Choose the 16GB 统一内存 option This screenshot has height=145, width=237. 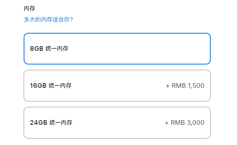coord(117,85)
